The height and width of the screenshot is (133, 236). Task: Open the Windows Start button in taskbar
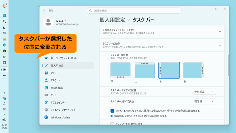pos(4,16)
